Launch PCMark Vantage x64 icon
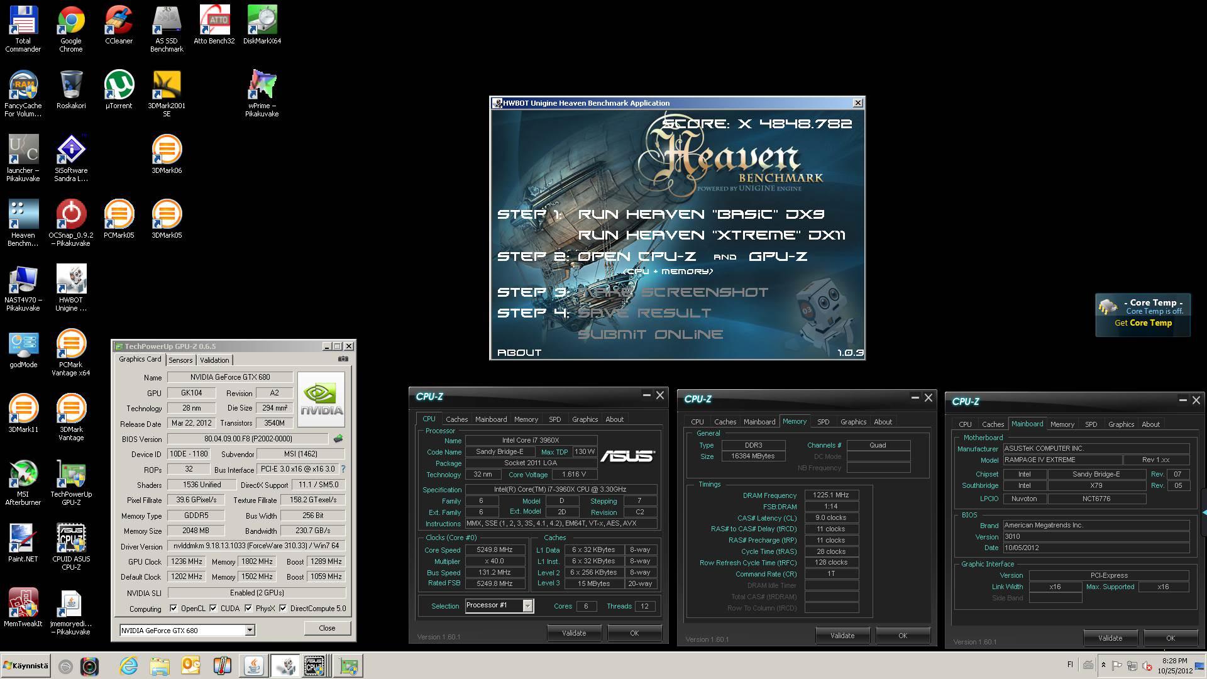This screenshot has width=1207, height=679. point(71,353)
